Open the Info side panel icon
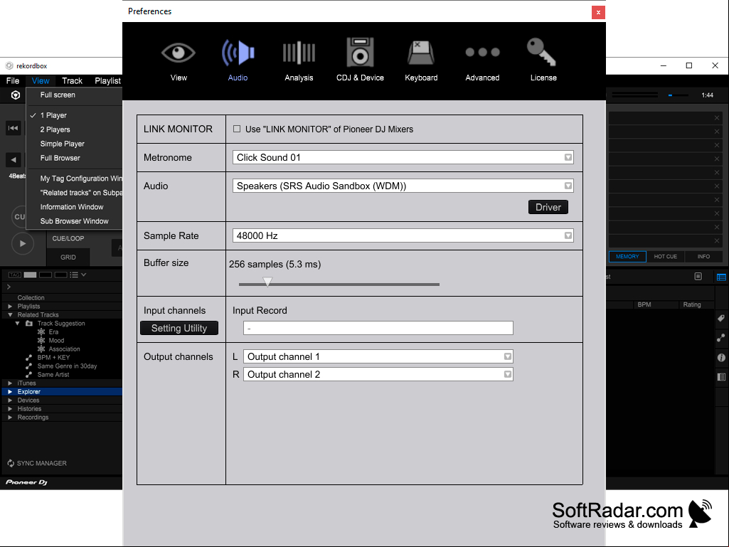 click(x=721, y=358)
